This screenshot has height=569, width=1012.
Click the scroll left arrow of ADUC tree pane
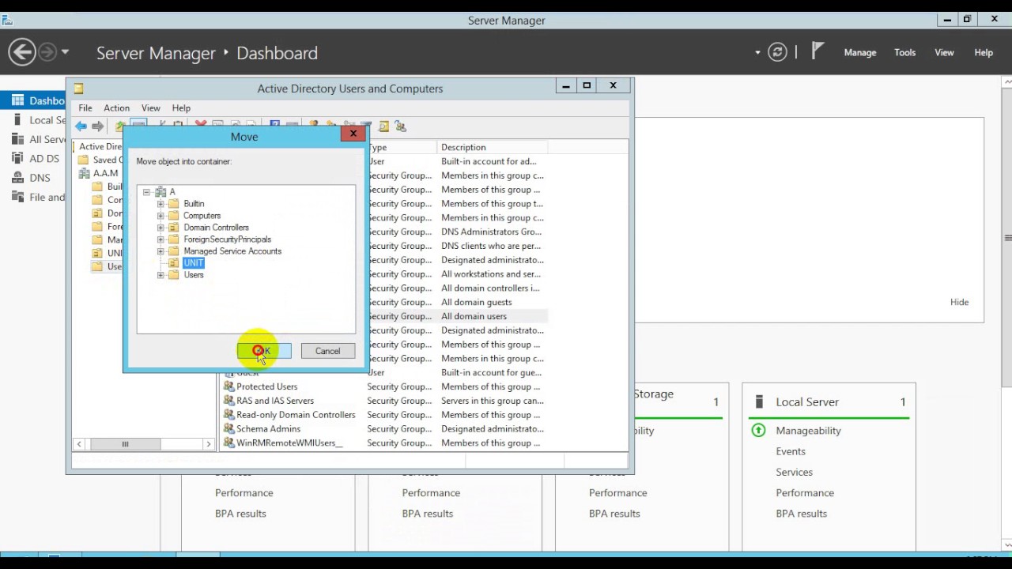[x=79, y=444]
